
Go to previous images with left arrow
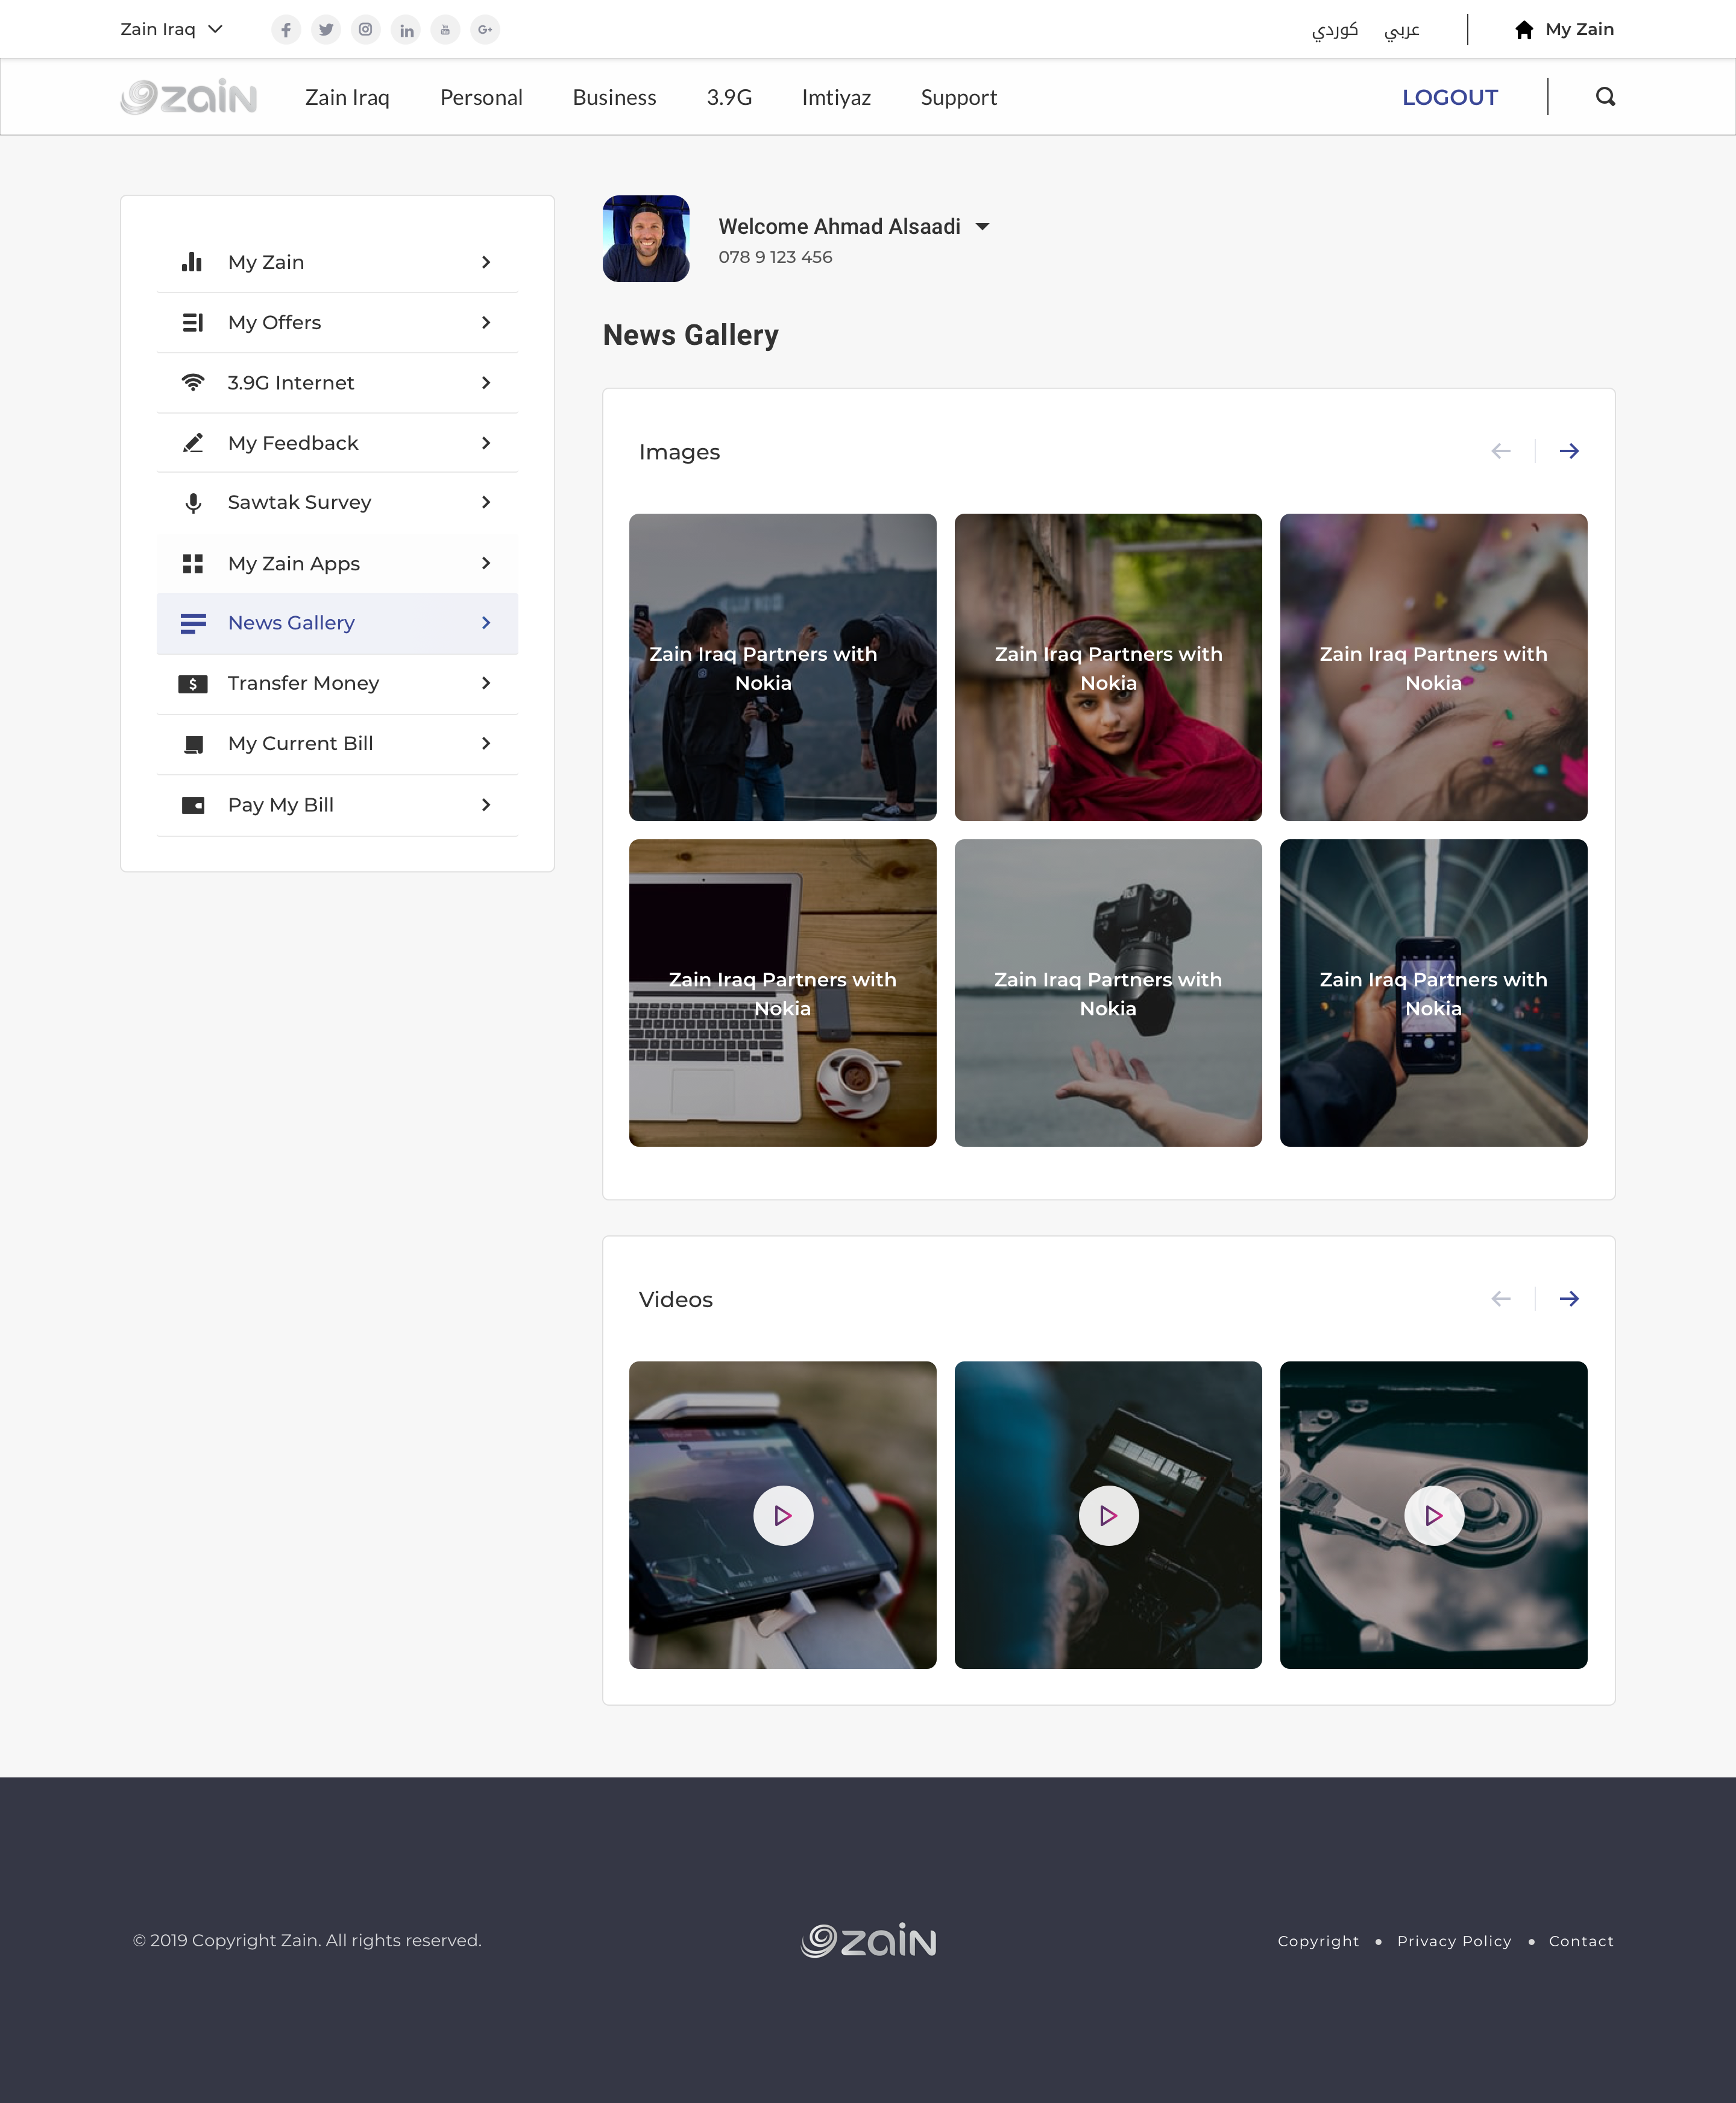[1501, 451]
